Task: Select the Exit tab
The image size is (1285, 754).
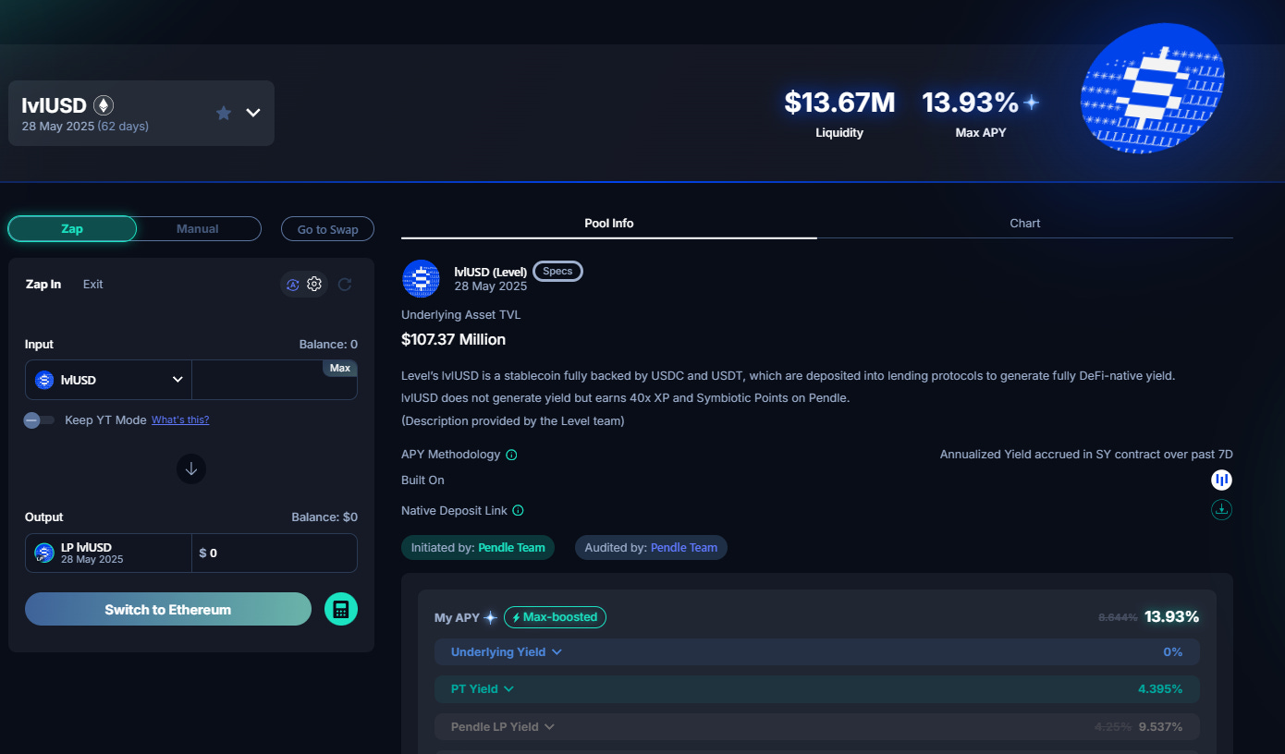Action: [x=92, y=284]
